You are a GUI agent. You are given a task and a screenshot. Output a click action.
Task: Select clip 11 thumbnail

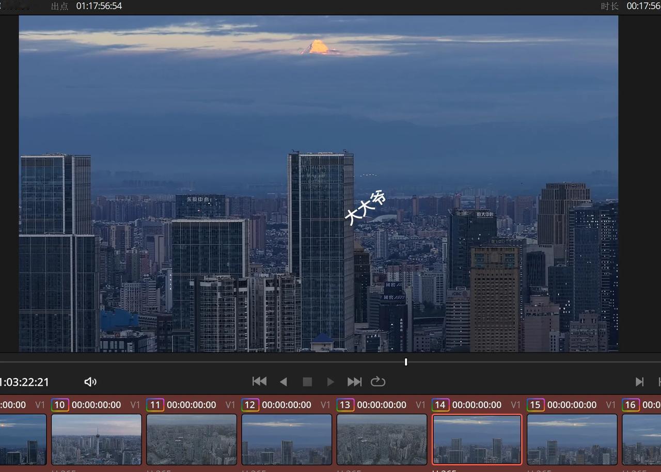(192, 439)
